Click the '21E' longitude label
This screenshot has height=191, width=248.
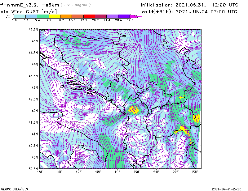[156, 172]
